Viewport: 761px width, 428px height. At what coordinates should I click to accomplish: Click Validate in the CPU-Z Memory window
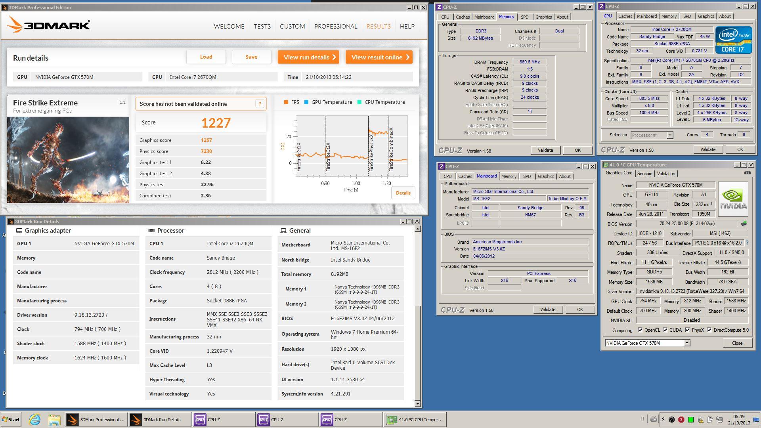(545, 150)
